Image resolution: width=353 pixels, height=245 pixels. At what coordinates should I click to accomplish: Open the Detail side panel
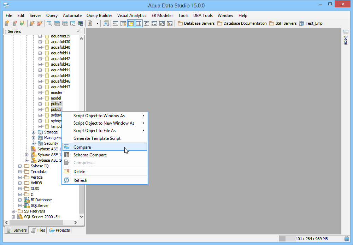click(x=346, y=37)
